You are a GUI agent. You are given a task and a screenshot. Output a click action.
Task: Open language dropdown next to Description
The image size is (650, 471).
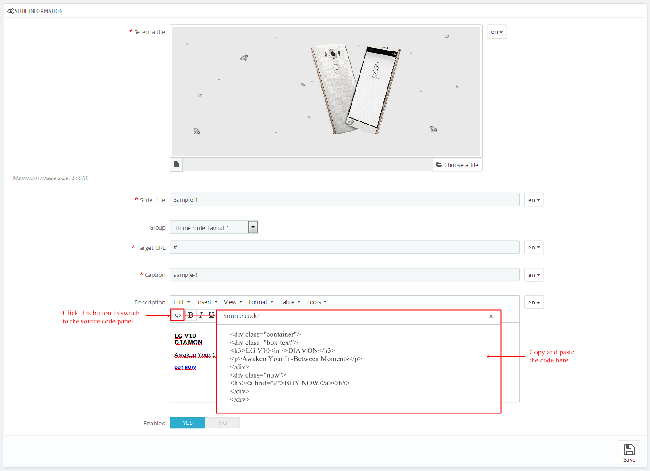tap(534, 302)
